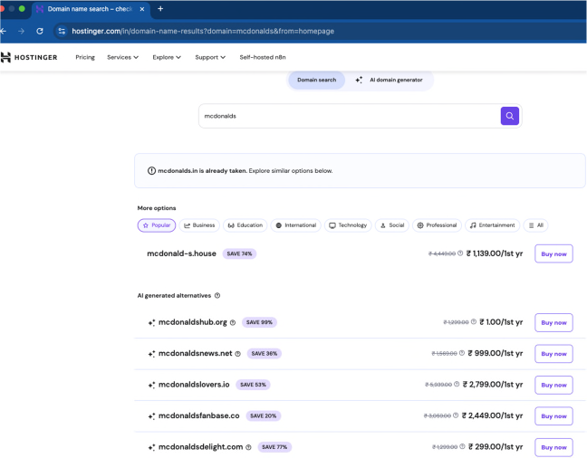The width and height of the screenshot is (587, 458).
Task: Buy now for mcdonaldshub.org
Action: [x=553, y=322]
